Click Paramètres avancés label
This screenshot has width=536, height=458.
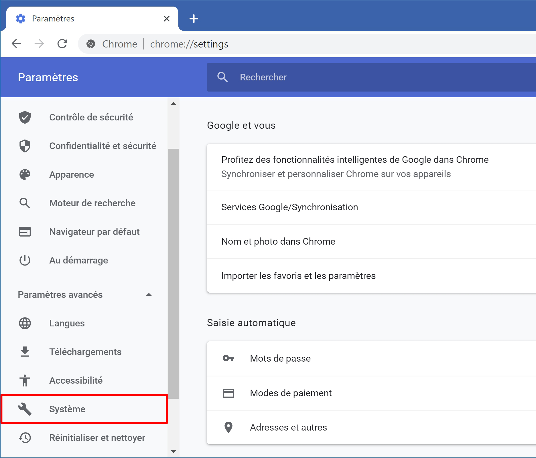pos(60,295)
